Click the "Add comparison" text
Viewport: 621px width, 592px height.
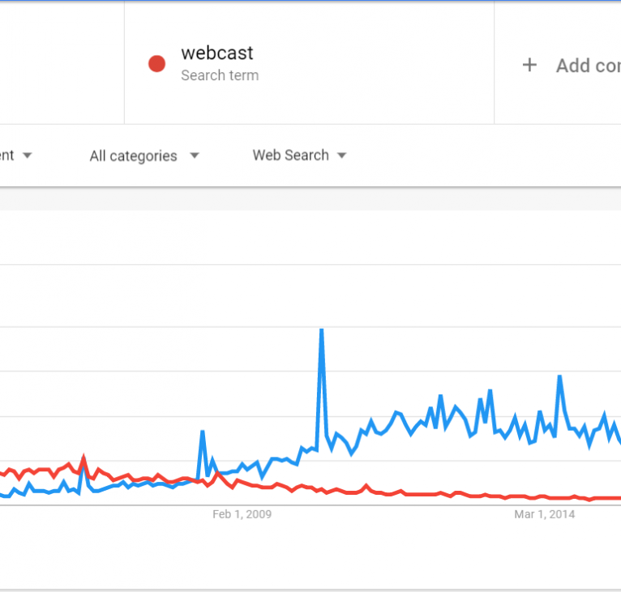(588, 66)
